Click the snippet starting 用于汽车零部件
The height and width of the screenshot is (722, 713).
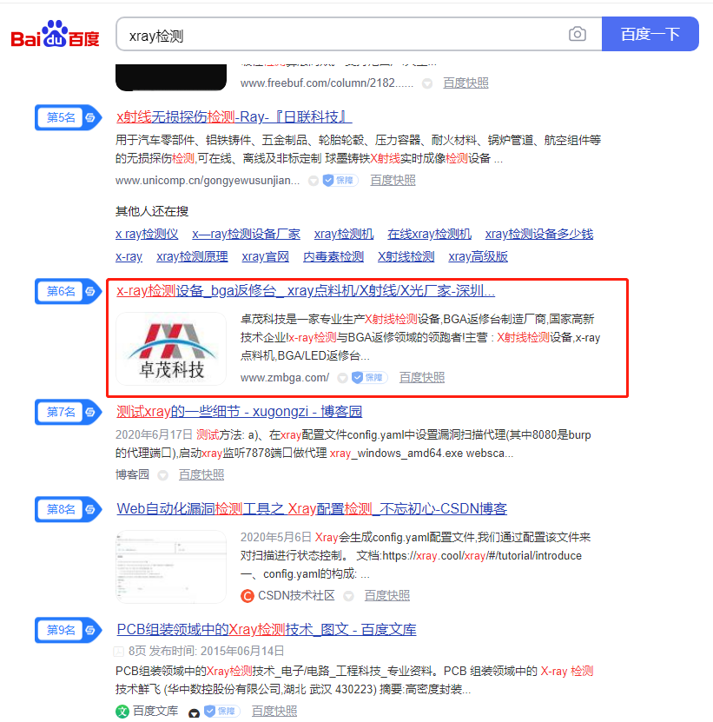(358, 149)
